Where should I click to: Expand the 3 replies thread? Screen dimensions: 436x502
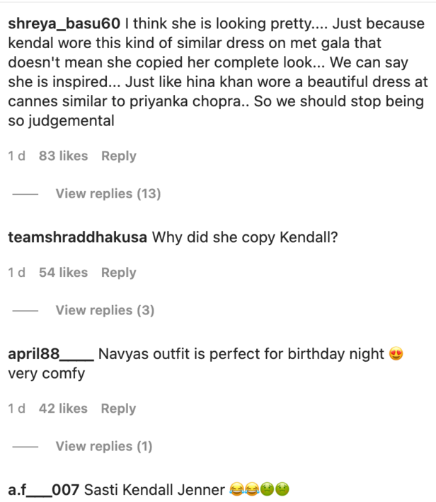pos(104,310)
